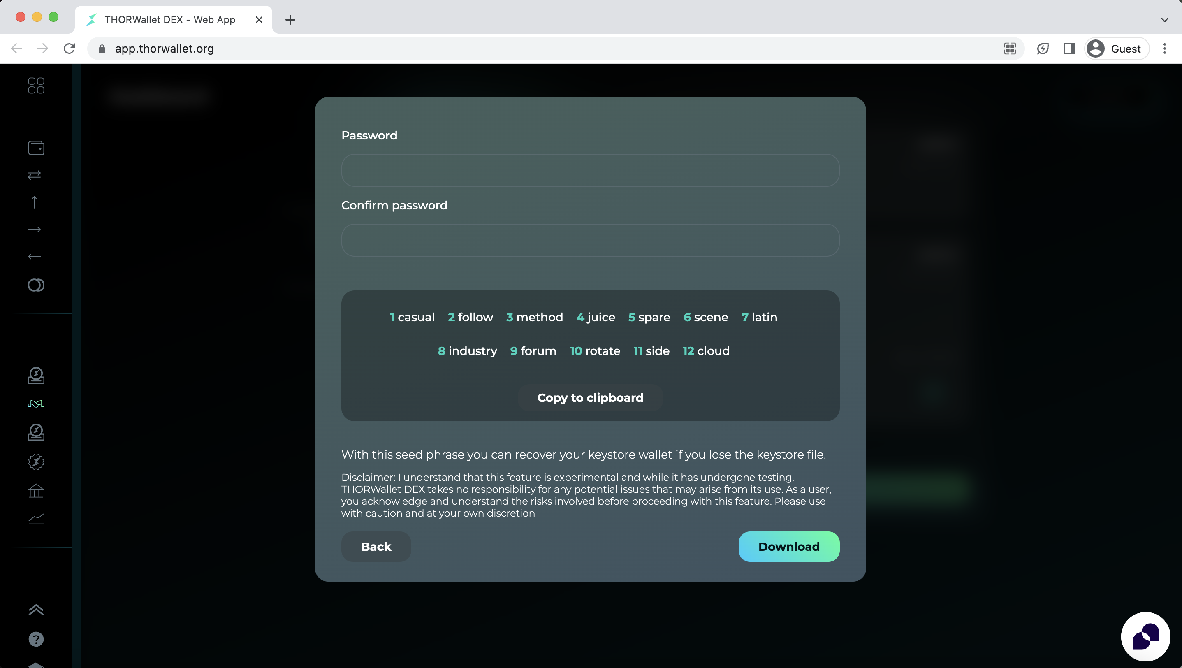Open Chrome three-dot menu

[x=1164, y=49]
